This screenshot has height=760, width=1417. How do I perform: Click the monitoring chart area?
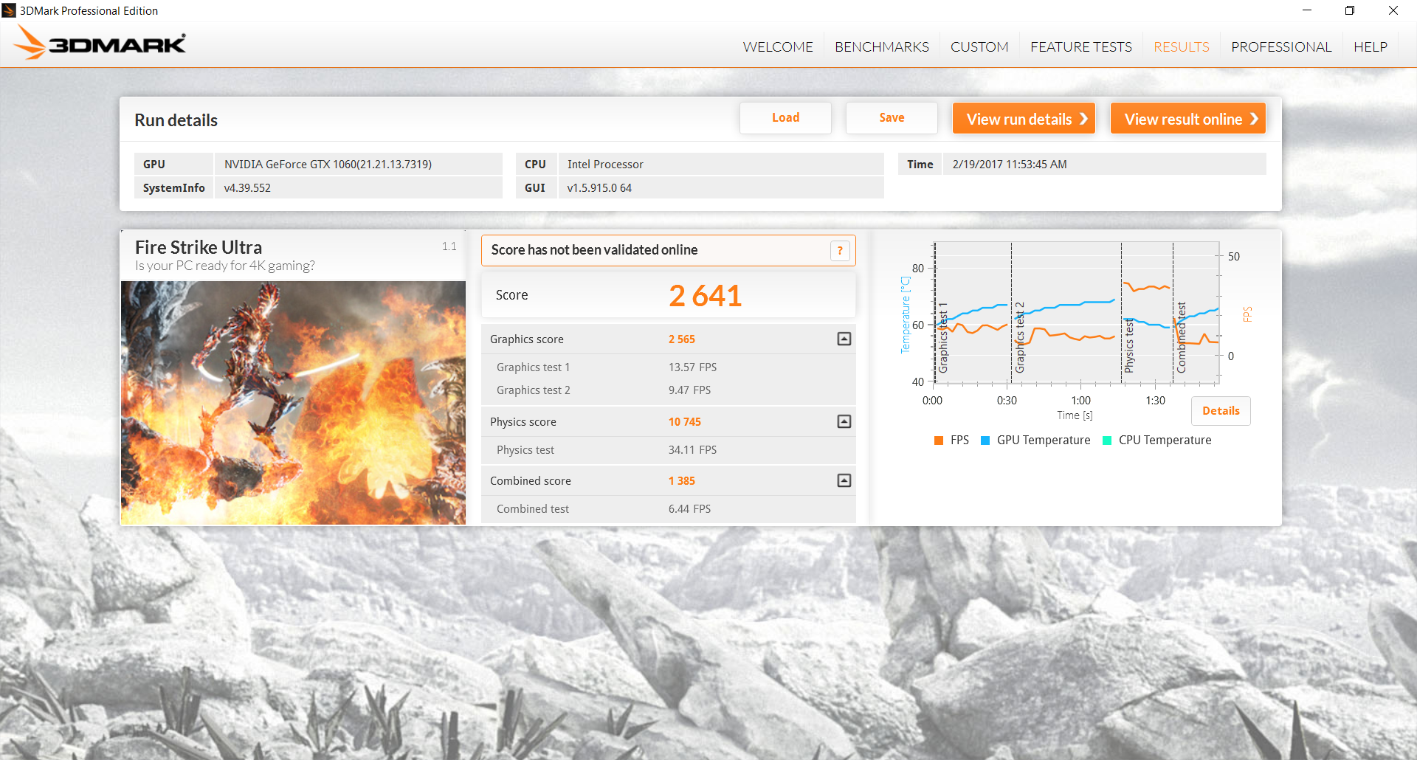click(x=1076, y=313)
